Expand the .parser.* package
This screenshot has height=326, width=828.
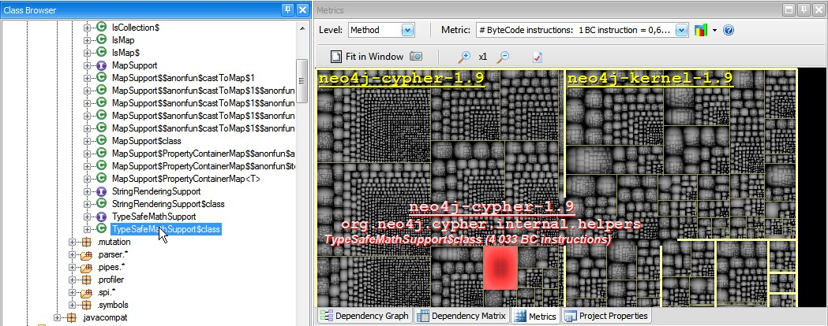click(73, 254)
